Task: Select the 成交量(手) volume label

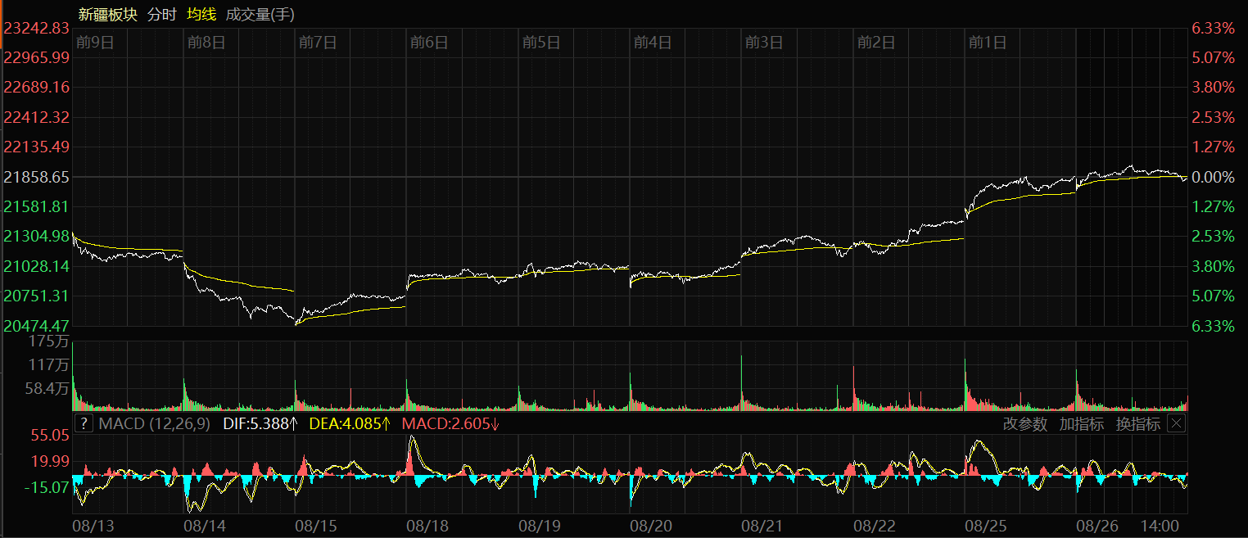Action: coord(260,14)
